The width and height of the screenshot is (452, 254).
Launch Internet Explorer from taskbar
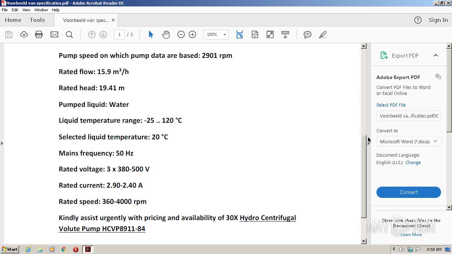pyautogui.click(x=28, y=249)
